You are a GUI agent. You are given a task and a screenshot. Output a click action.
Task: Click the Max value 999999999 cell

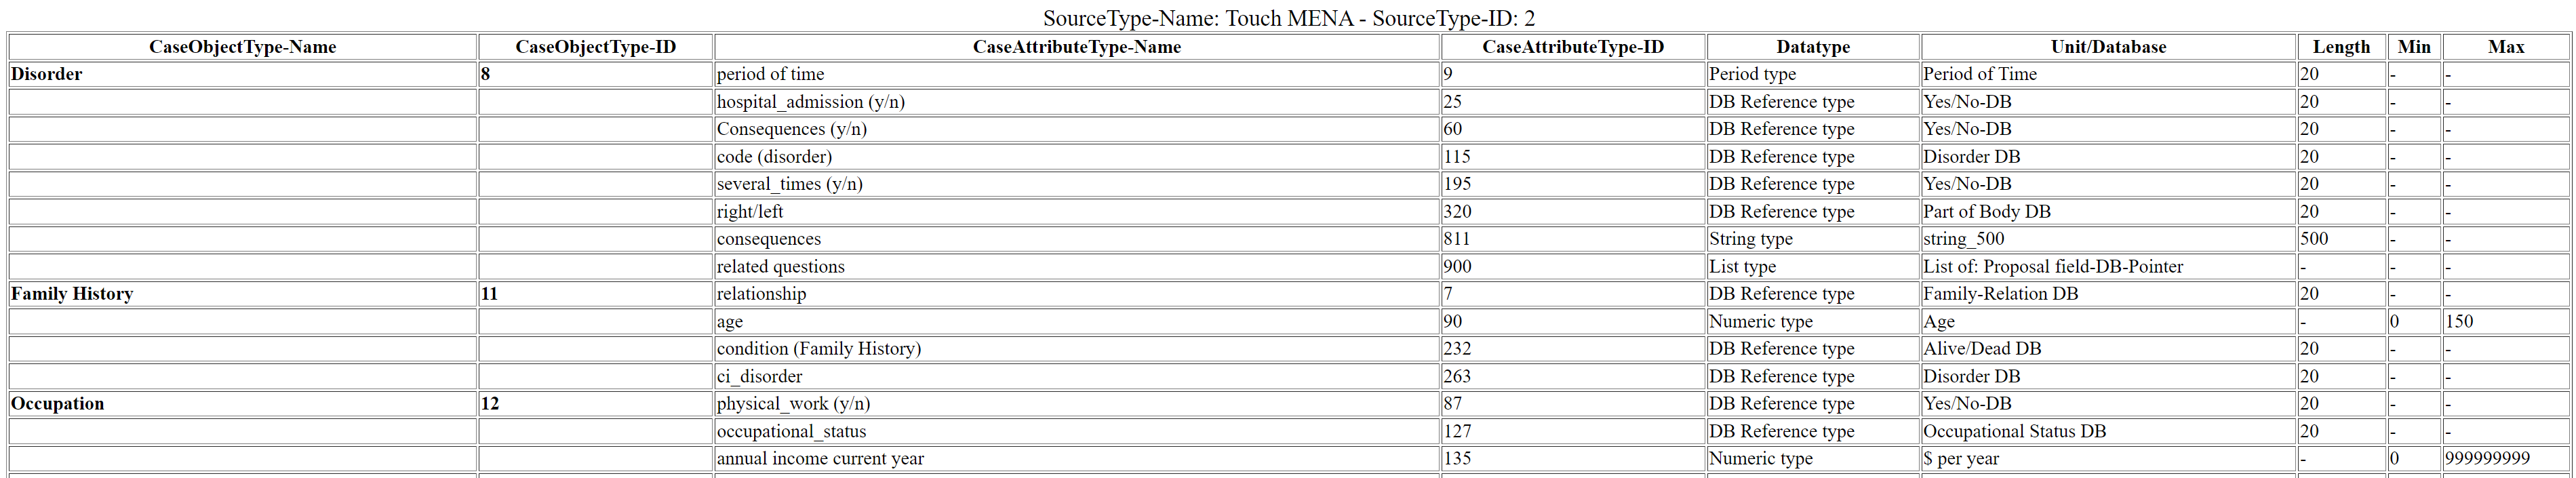[x=2506, y=459]
